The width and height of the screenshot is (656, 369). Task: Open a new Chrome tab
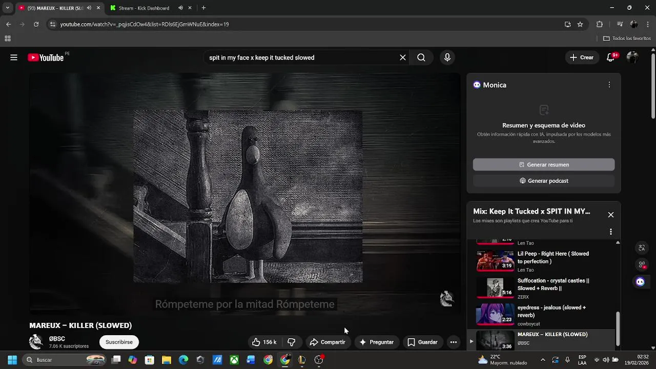tap(203, 8)
